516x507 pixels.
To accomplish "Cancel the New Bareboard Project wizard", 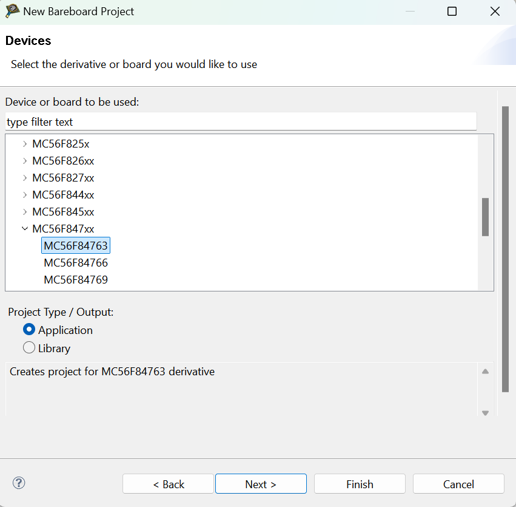I will pos(458,483).
